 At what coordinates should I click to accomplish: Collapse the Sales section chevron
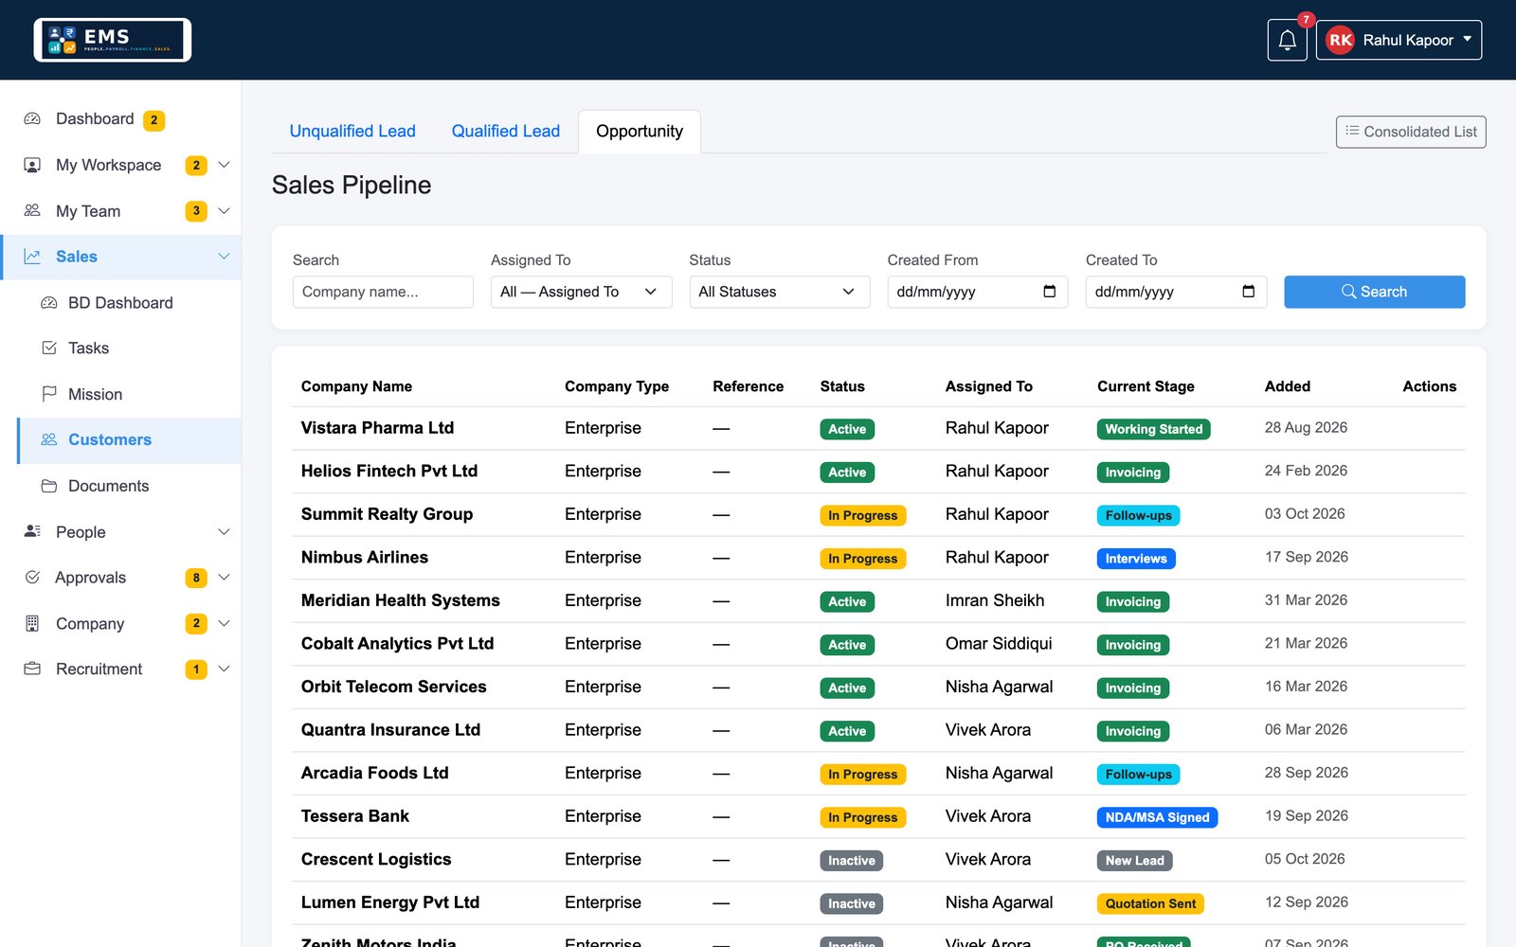[x=225, y=257]
